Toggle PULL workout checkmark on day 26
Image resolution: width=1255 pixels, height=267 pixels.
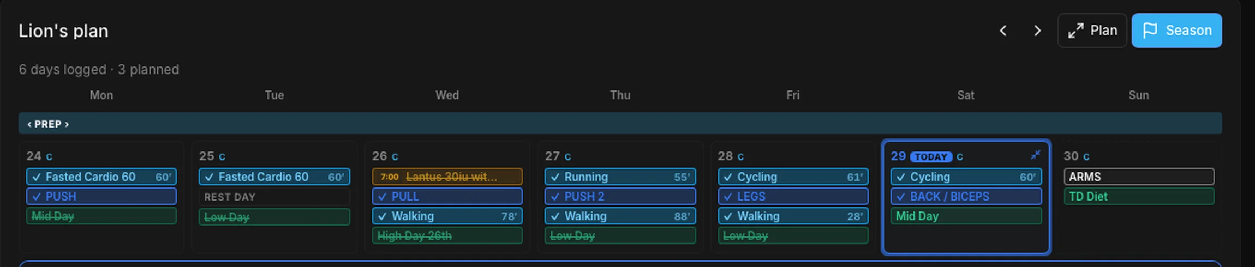pos(383,196)
